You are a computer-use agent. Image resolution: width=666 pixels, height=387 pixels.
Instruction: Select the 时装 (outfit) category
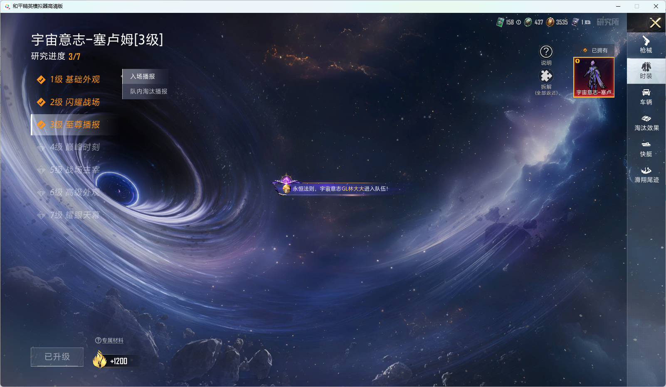click(646, 71)
